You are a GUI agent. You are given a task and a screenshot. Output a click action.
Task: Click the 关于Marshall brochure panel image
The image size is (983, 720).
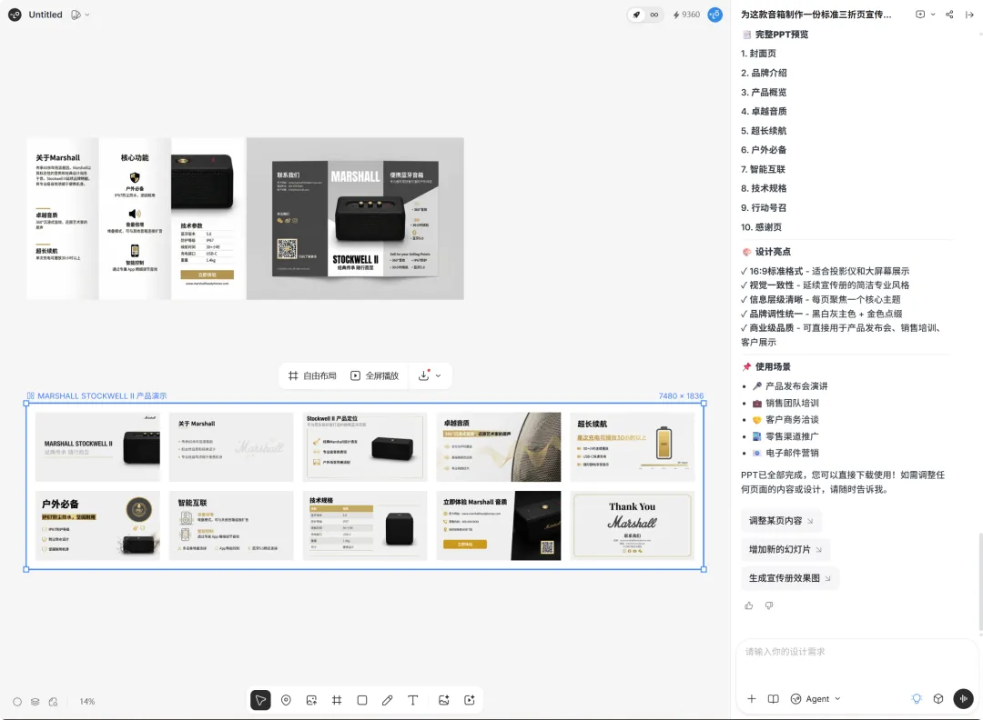coord(136,218)
